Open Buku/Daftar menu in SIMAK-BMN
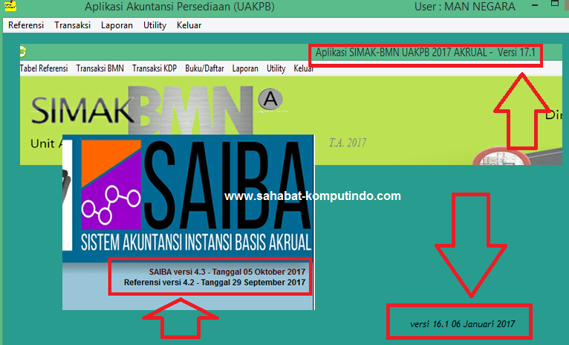 pos(204,68)
